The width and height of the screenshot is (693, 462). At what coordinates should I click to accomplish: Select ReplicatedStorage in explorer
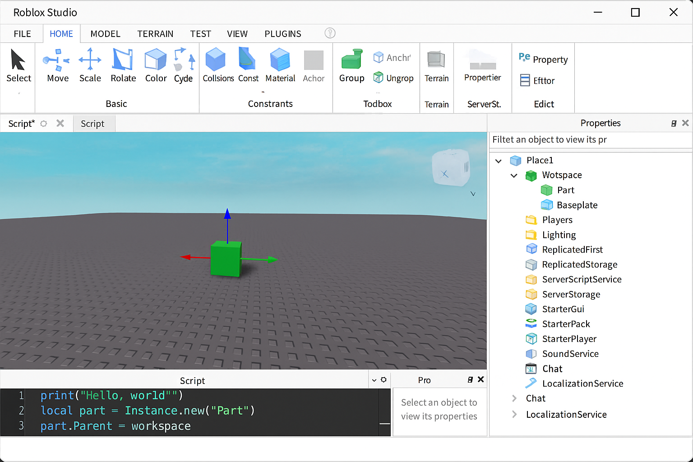click(572, 264)
